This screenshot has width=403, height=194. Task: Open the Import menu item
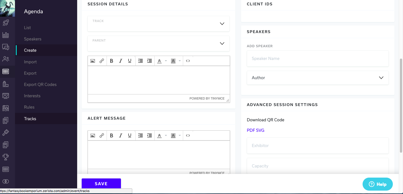tap(31, 62)
